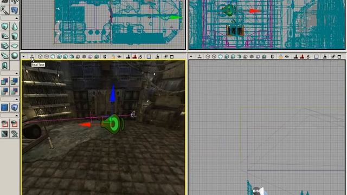The width and height of the screenshot is (347, 195).
Task: Click red figure icon in bottom-right viewport toolbar
Action: [302, 57]
